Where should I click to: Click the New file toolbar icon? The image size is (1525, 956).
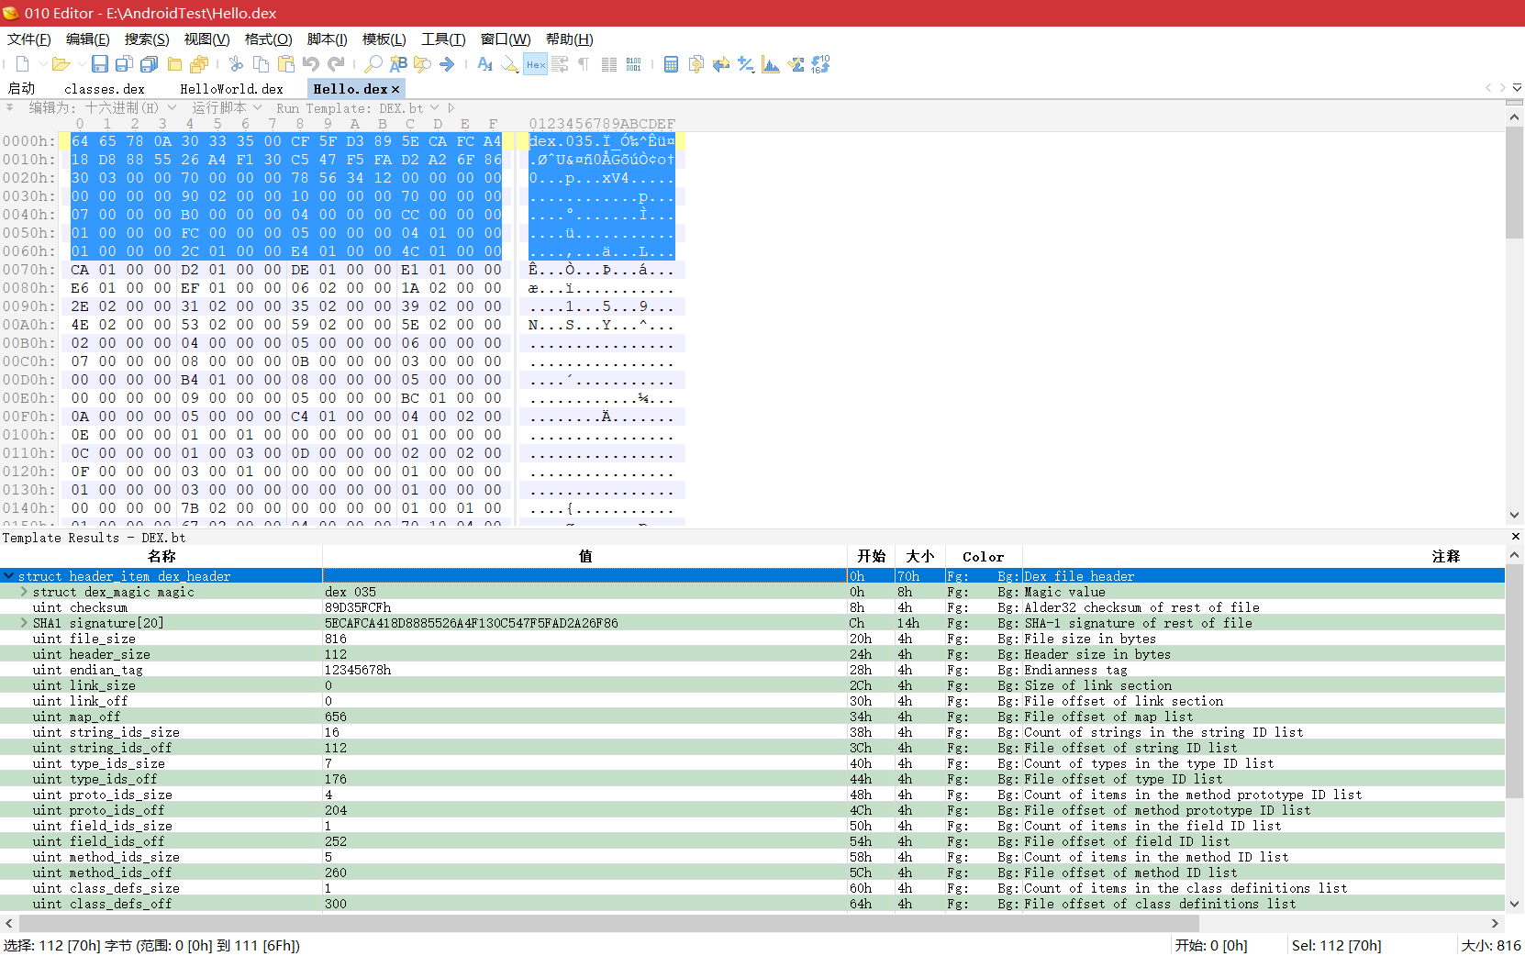pyautogui.click(x=22, y=64)
